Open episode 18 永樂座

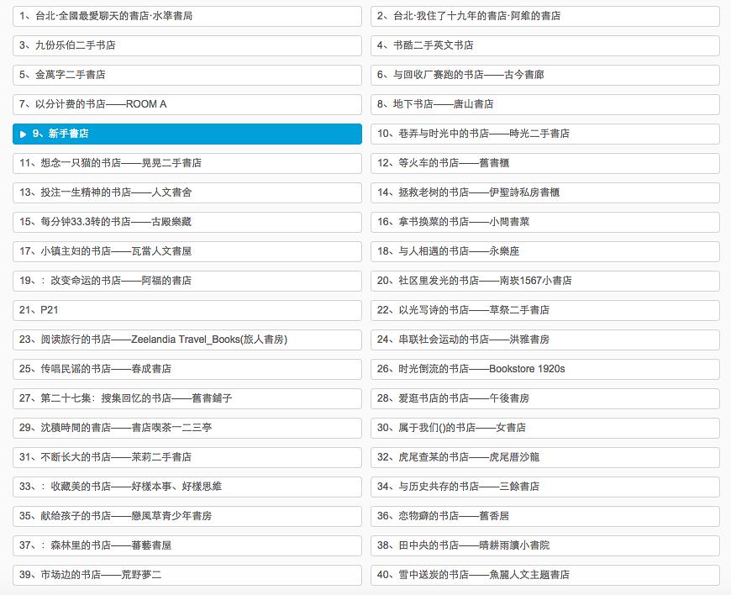coord(545,251)
